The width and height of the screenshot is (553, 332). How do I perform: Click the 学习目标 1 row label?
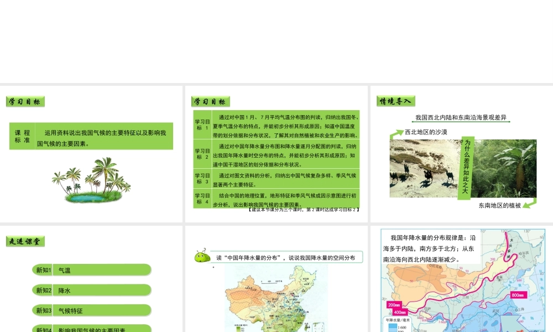[202, 124]
